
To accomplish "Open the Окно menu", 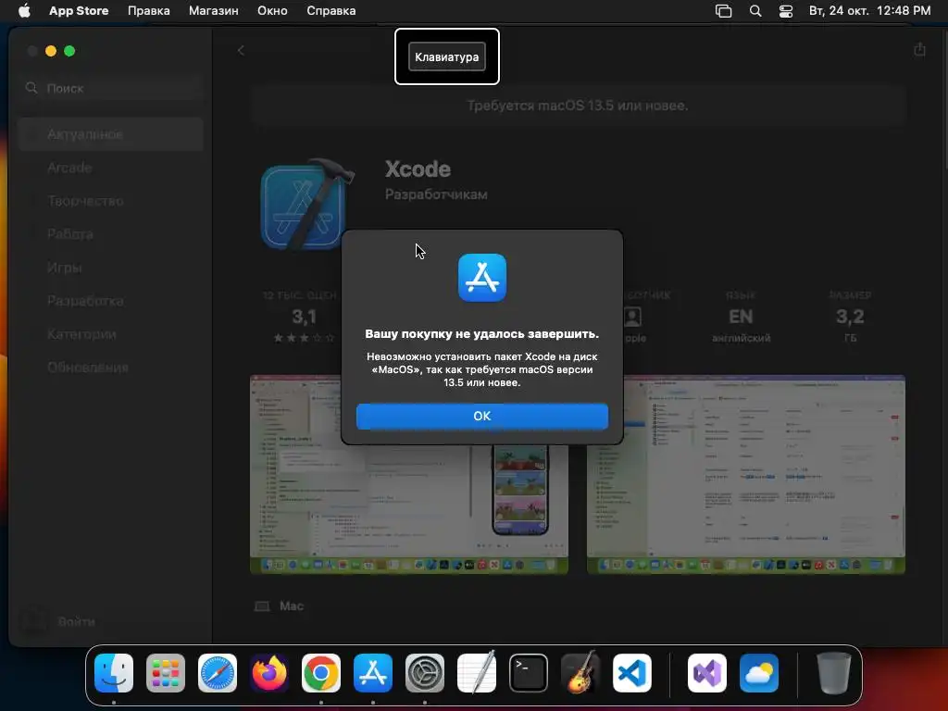I will coord(272,11).
